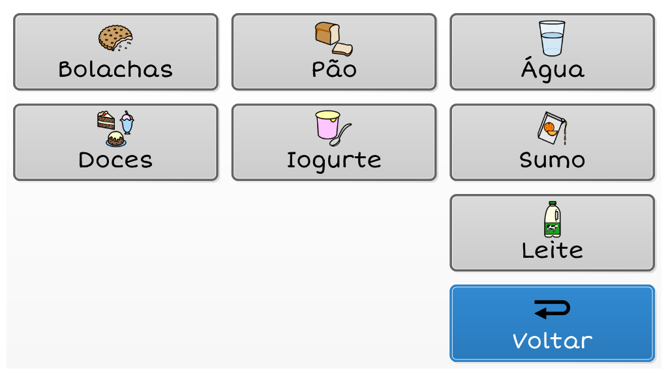Image resolution: width=668 pixels, height=375 pixels.
Task: Click the milk bottle icon
Action: (553, 219)
